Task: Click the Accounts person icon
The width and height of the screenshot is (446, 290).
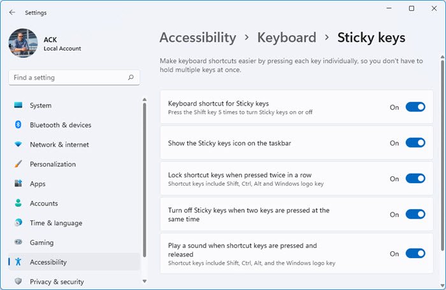Action: 18,204
